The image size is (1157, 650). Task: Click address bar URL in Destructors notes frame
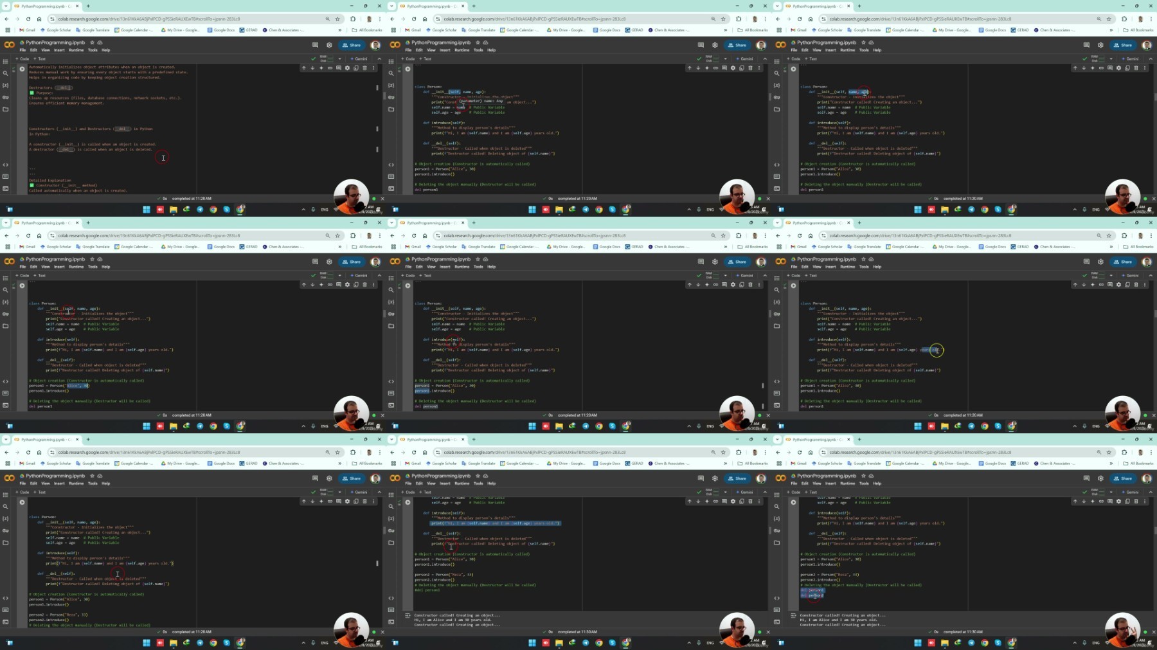pos(149,19)
